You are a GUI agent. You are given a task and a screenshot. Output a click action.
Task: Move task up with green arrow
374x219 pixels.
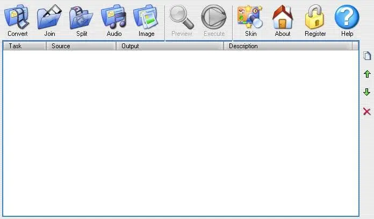(367, 74)
